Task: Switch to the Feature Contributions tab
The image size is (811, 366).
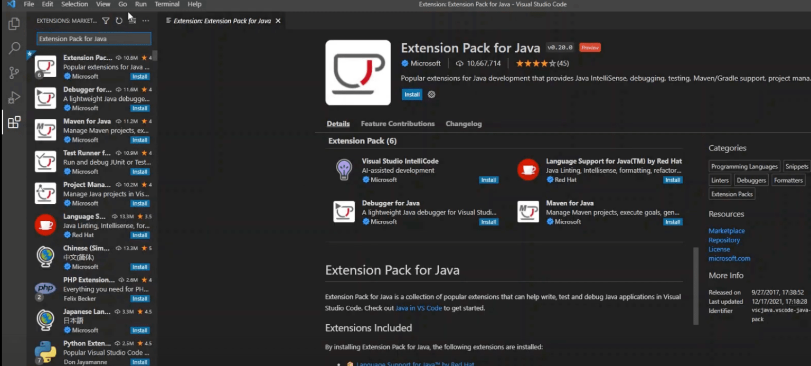Action: pyautogui.click(x=398, y=124)
